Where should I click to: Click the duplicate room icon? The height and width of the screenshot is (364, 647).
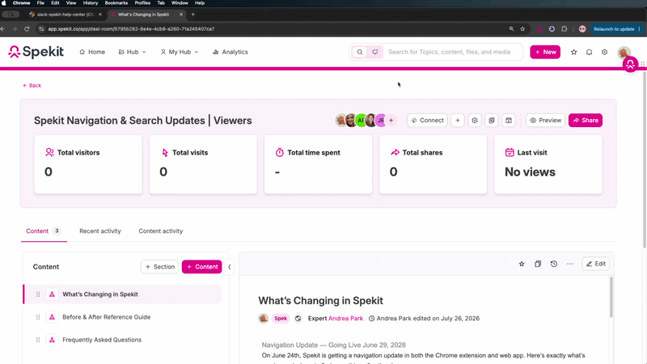point(492,121)
